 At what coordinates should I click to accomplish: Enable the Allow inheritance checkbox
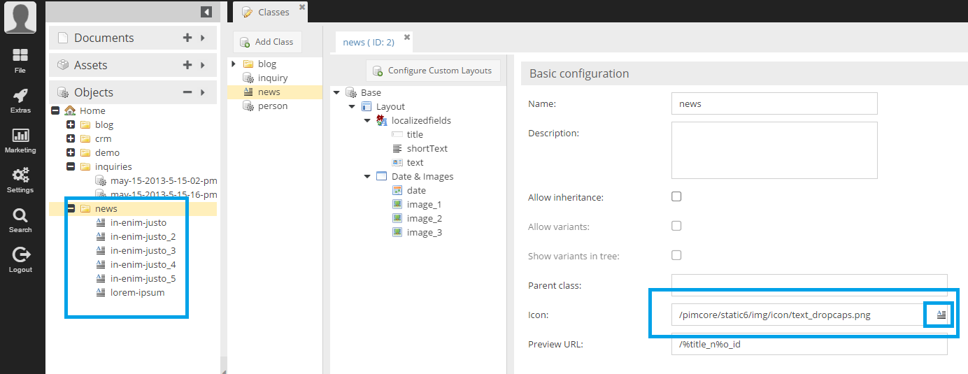point(676,196)
